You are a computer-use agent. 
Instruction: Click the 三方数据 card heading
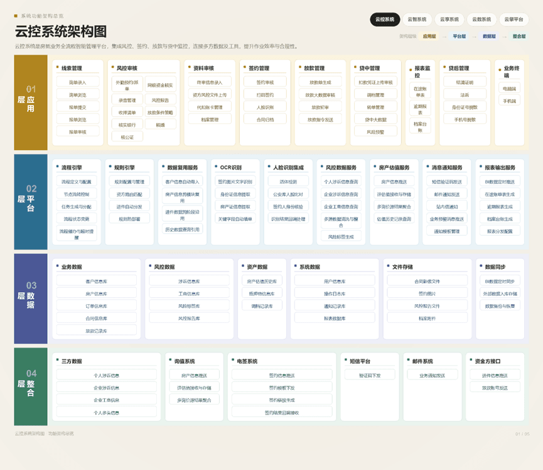pyautogui.click(x=72, y=361)
